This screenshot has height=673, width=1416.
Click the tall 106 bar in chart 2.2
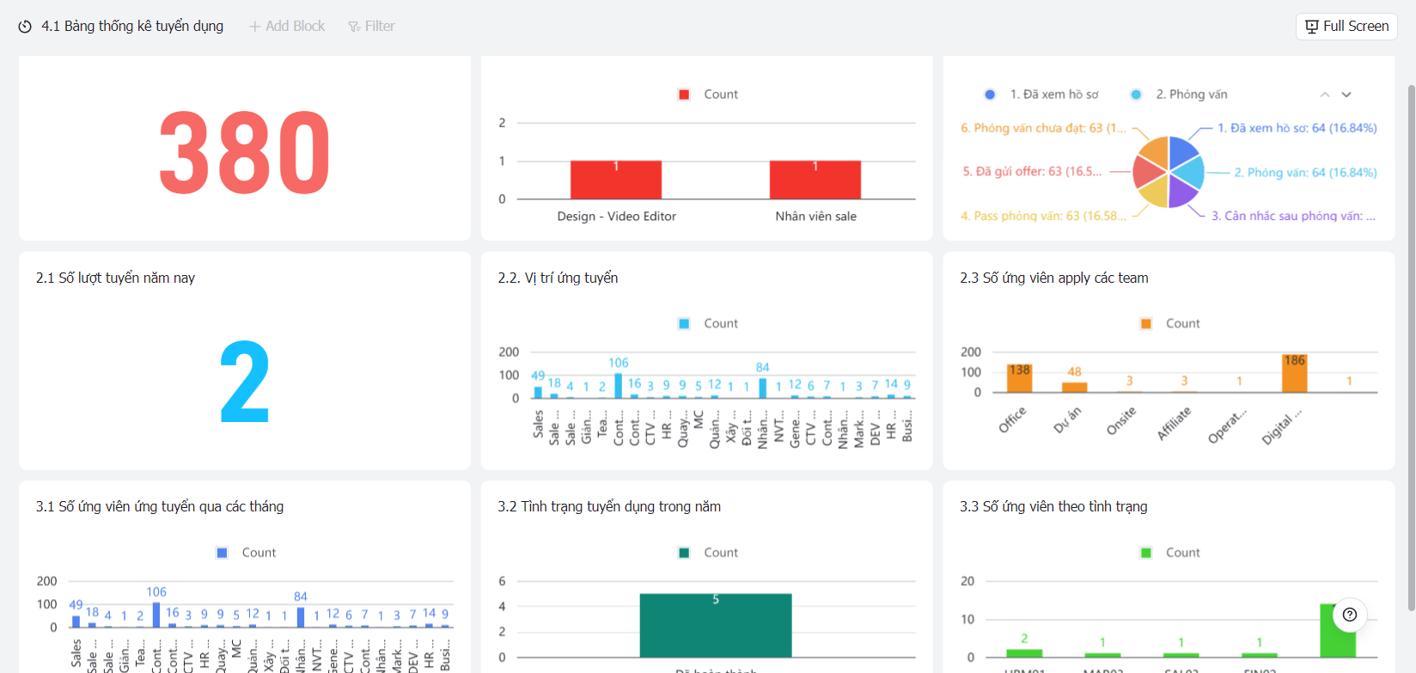click(x=618, y=386)
